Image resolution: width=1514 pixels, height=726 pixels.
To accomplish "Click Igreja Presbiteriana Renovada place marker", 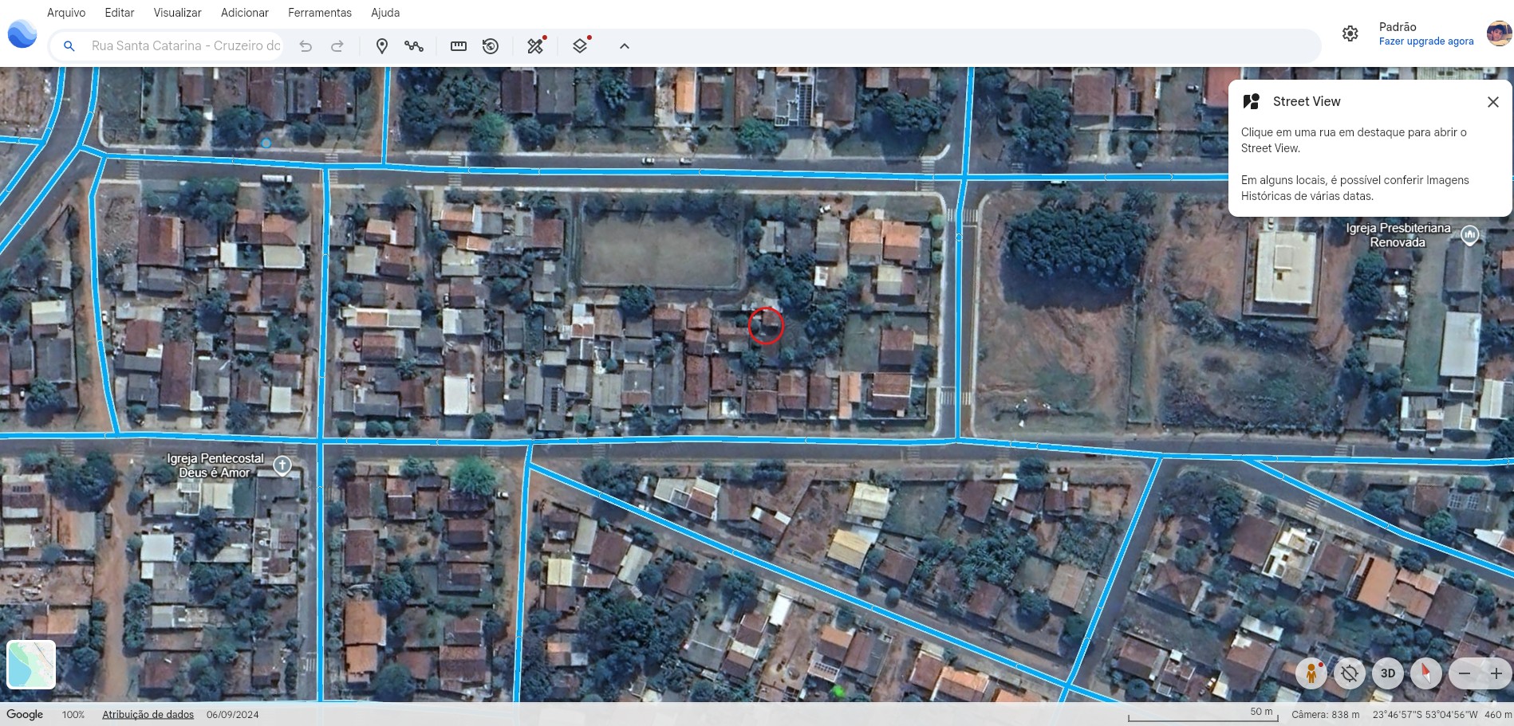I will tap(1469, 235).
